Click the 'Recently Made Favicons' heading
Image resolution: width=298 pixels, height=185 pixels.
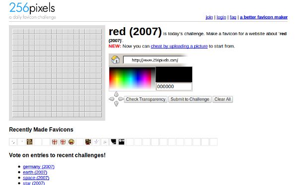tap(41, 130)
